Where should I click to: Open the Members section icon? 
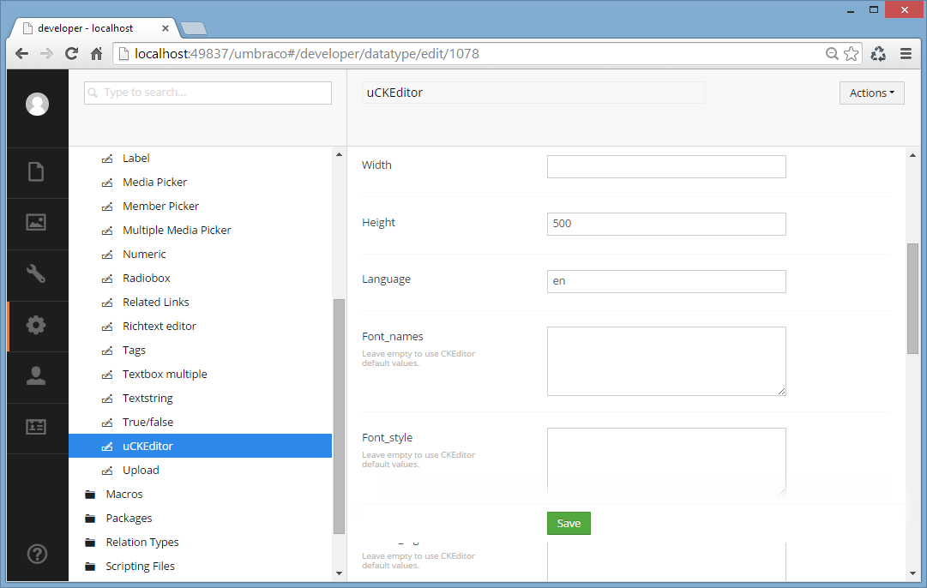tap(36, 427)
